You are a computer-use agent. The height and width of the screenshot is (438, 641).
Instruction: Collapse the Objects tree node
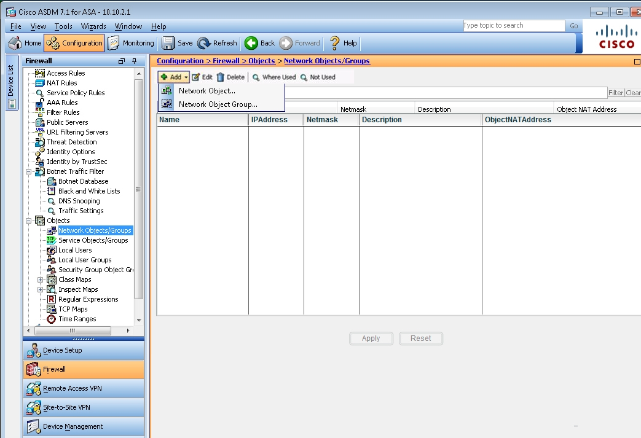coord(29,221)
